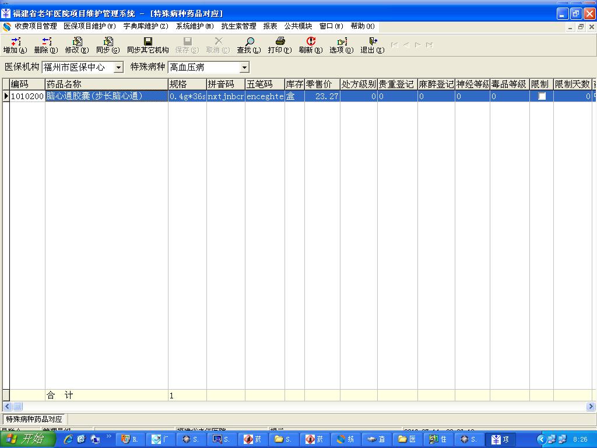Open the 帮助(H) menu
The height and width of the screenshot is (448, 597).
coord(363,26)
